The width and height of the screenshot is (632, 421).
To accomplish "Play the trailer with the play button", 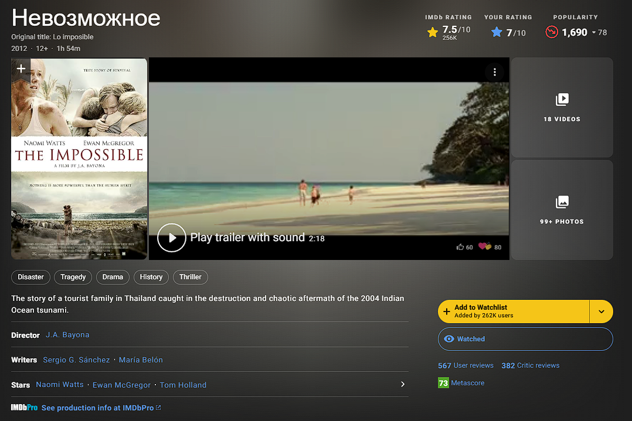I will click(x=172, y=238).
